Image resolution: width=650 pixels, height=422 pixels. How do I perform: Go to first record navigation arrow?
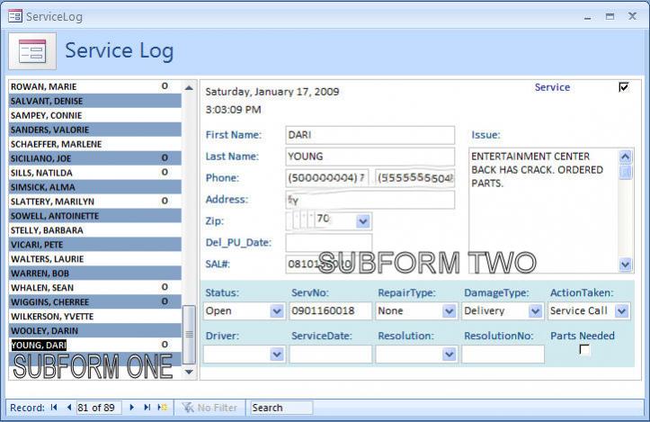[x=54, y=408]
